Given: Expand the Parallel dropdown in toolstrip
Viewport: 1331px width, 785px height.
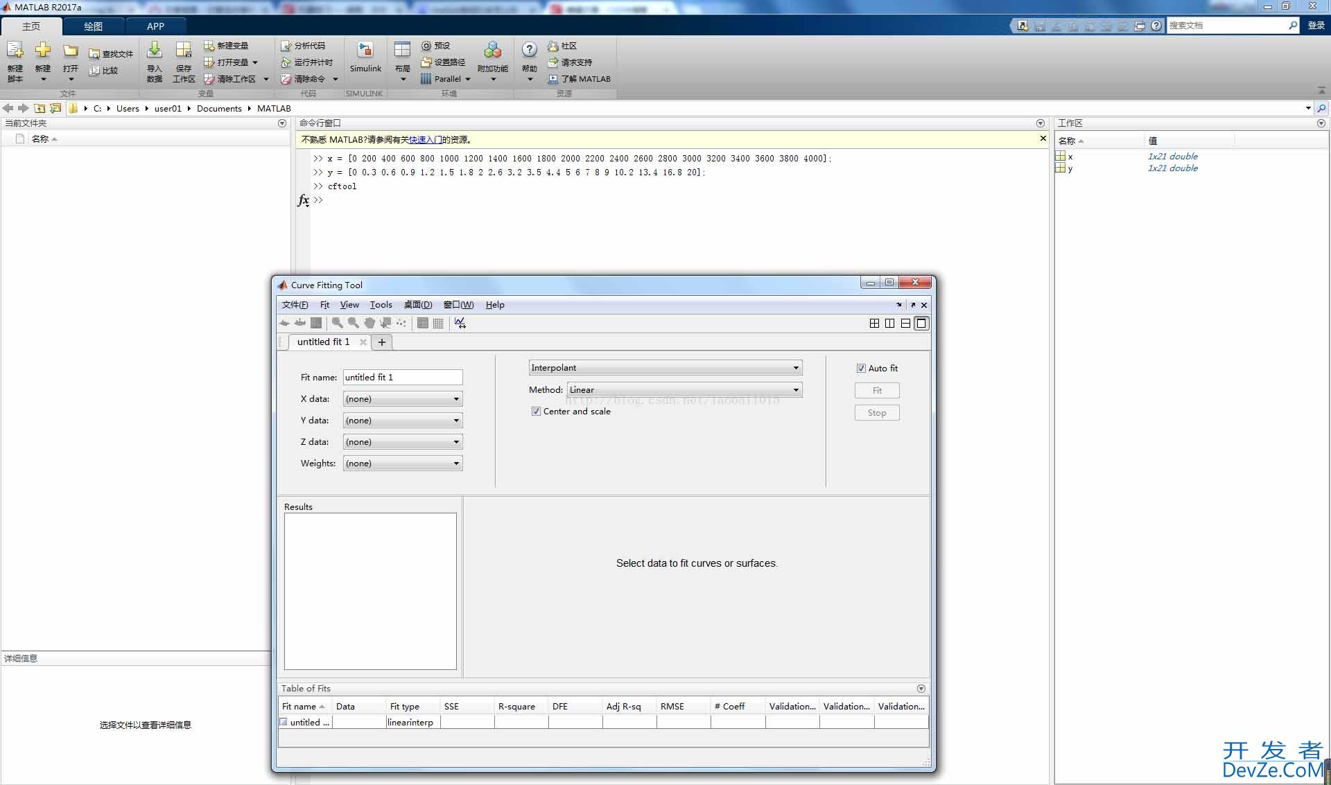Looking at the screenshot, I should pyautogui.click(x=468, y=79).
